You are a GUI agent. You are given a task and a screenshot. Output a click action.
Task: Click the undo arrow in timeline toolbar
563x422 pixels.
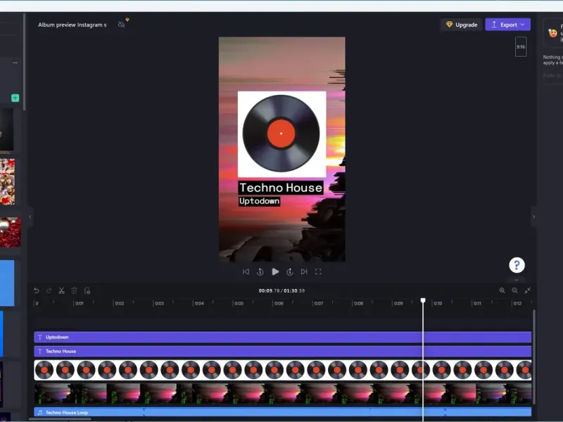click(37, 290)
